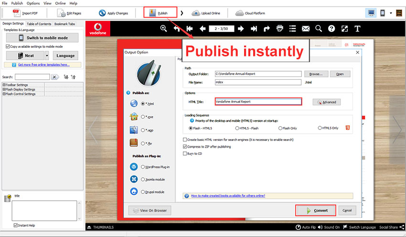
Task: Click the Open folder button
Action: pyautogui.click(x=340, y=74)
